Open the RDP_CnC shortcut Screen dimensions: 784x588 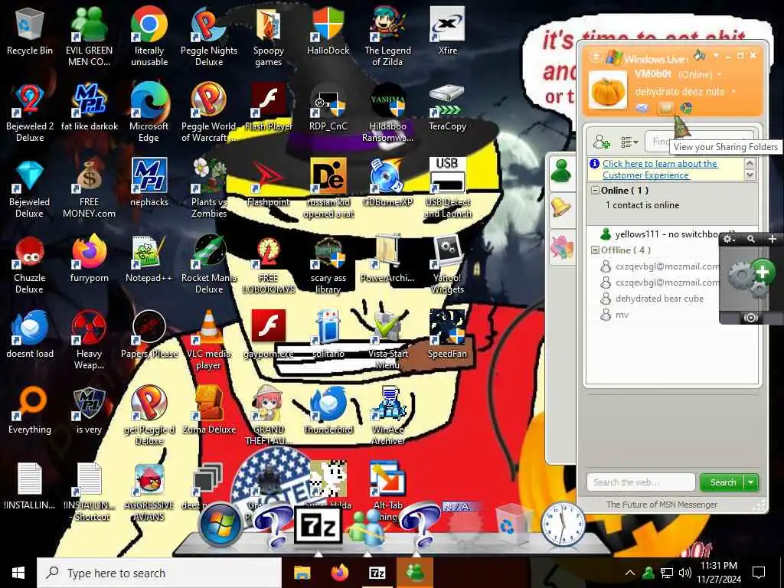coord(328,108)
